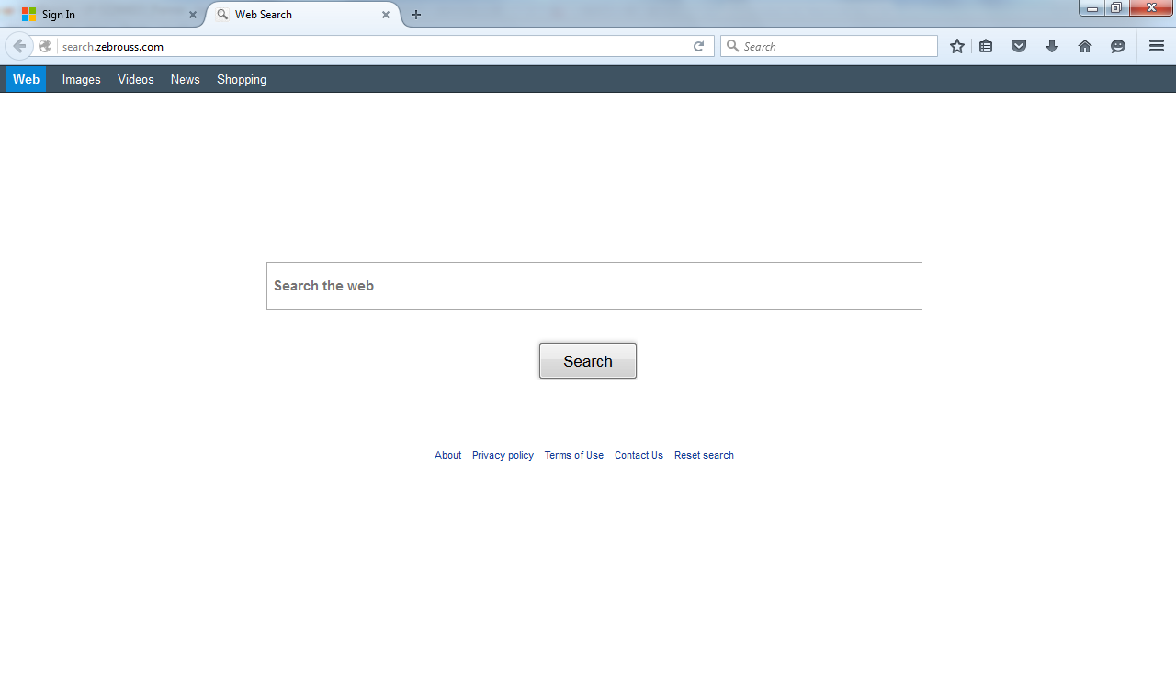
Task: Close the Web Search tab
Action: 386,15
